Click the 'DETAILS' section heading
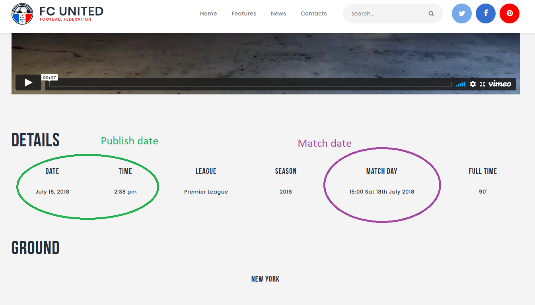Image resolution: width=535 pixels, height=305 pixels. pos(36,140)
